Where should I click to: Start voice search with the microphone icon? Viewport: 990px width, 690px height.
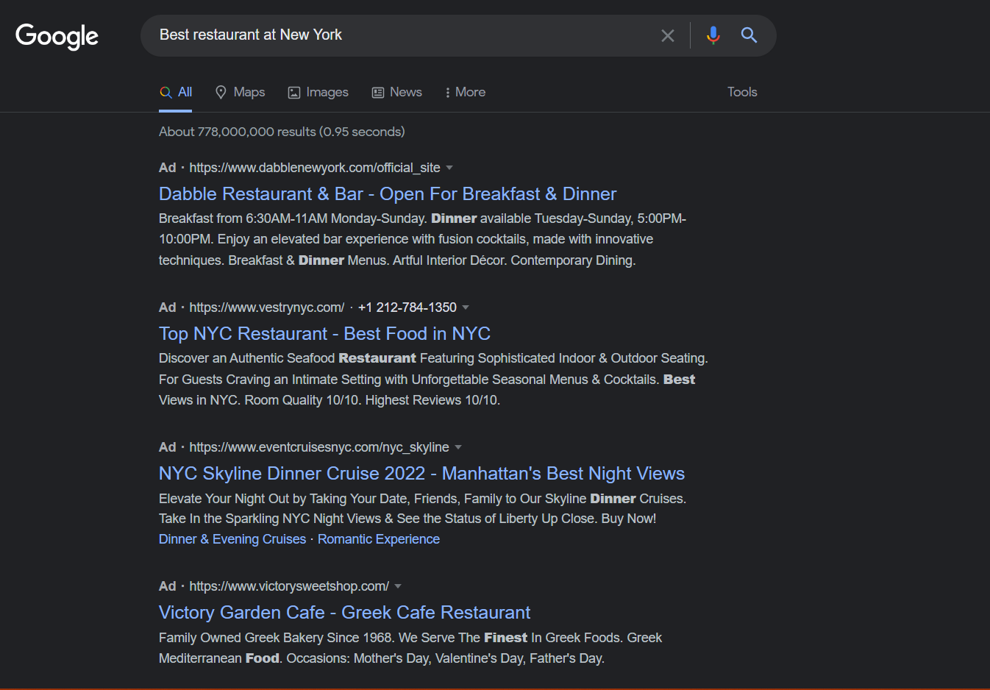coord(713,35)
